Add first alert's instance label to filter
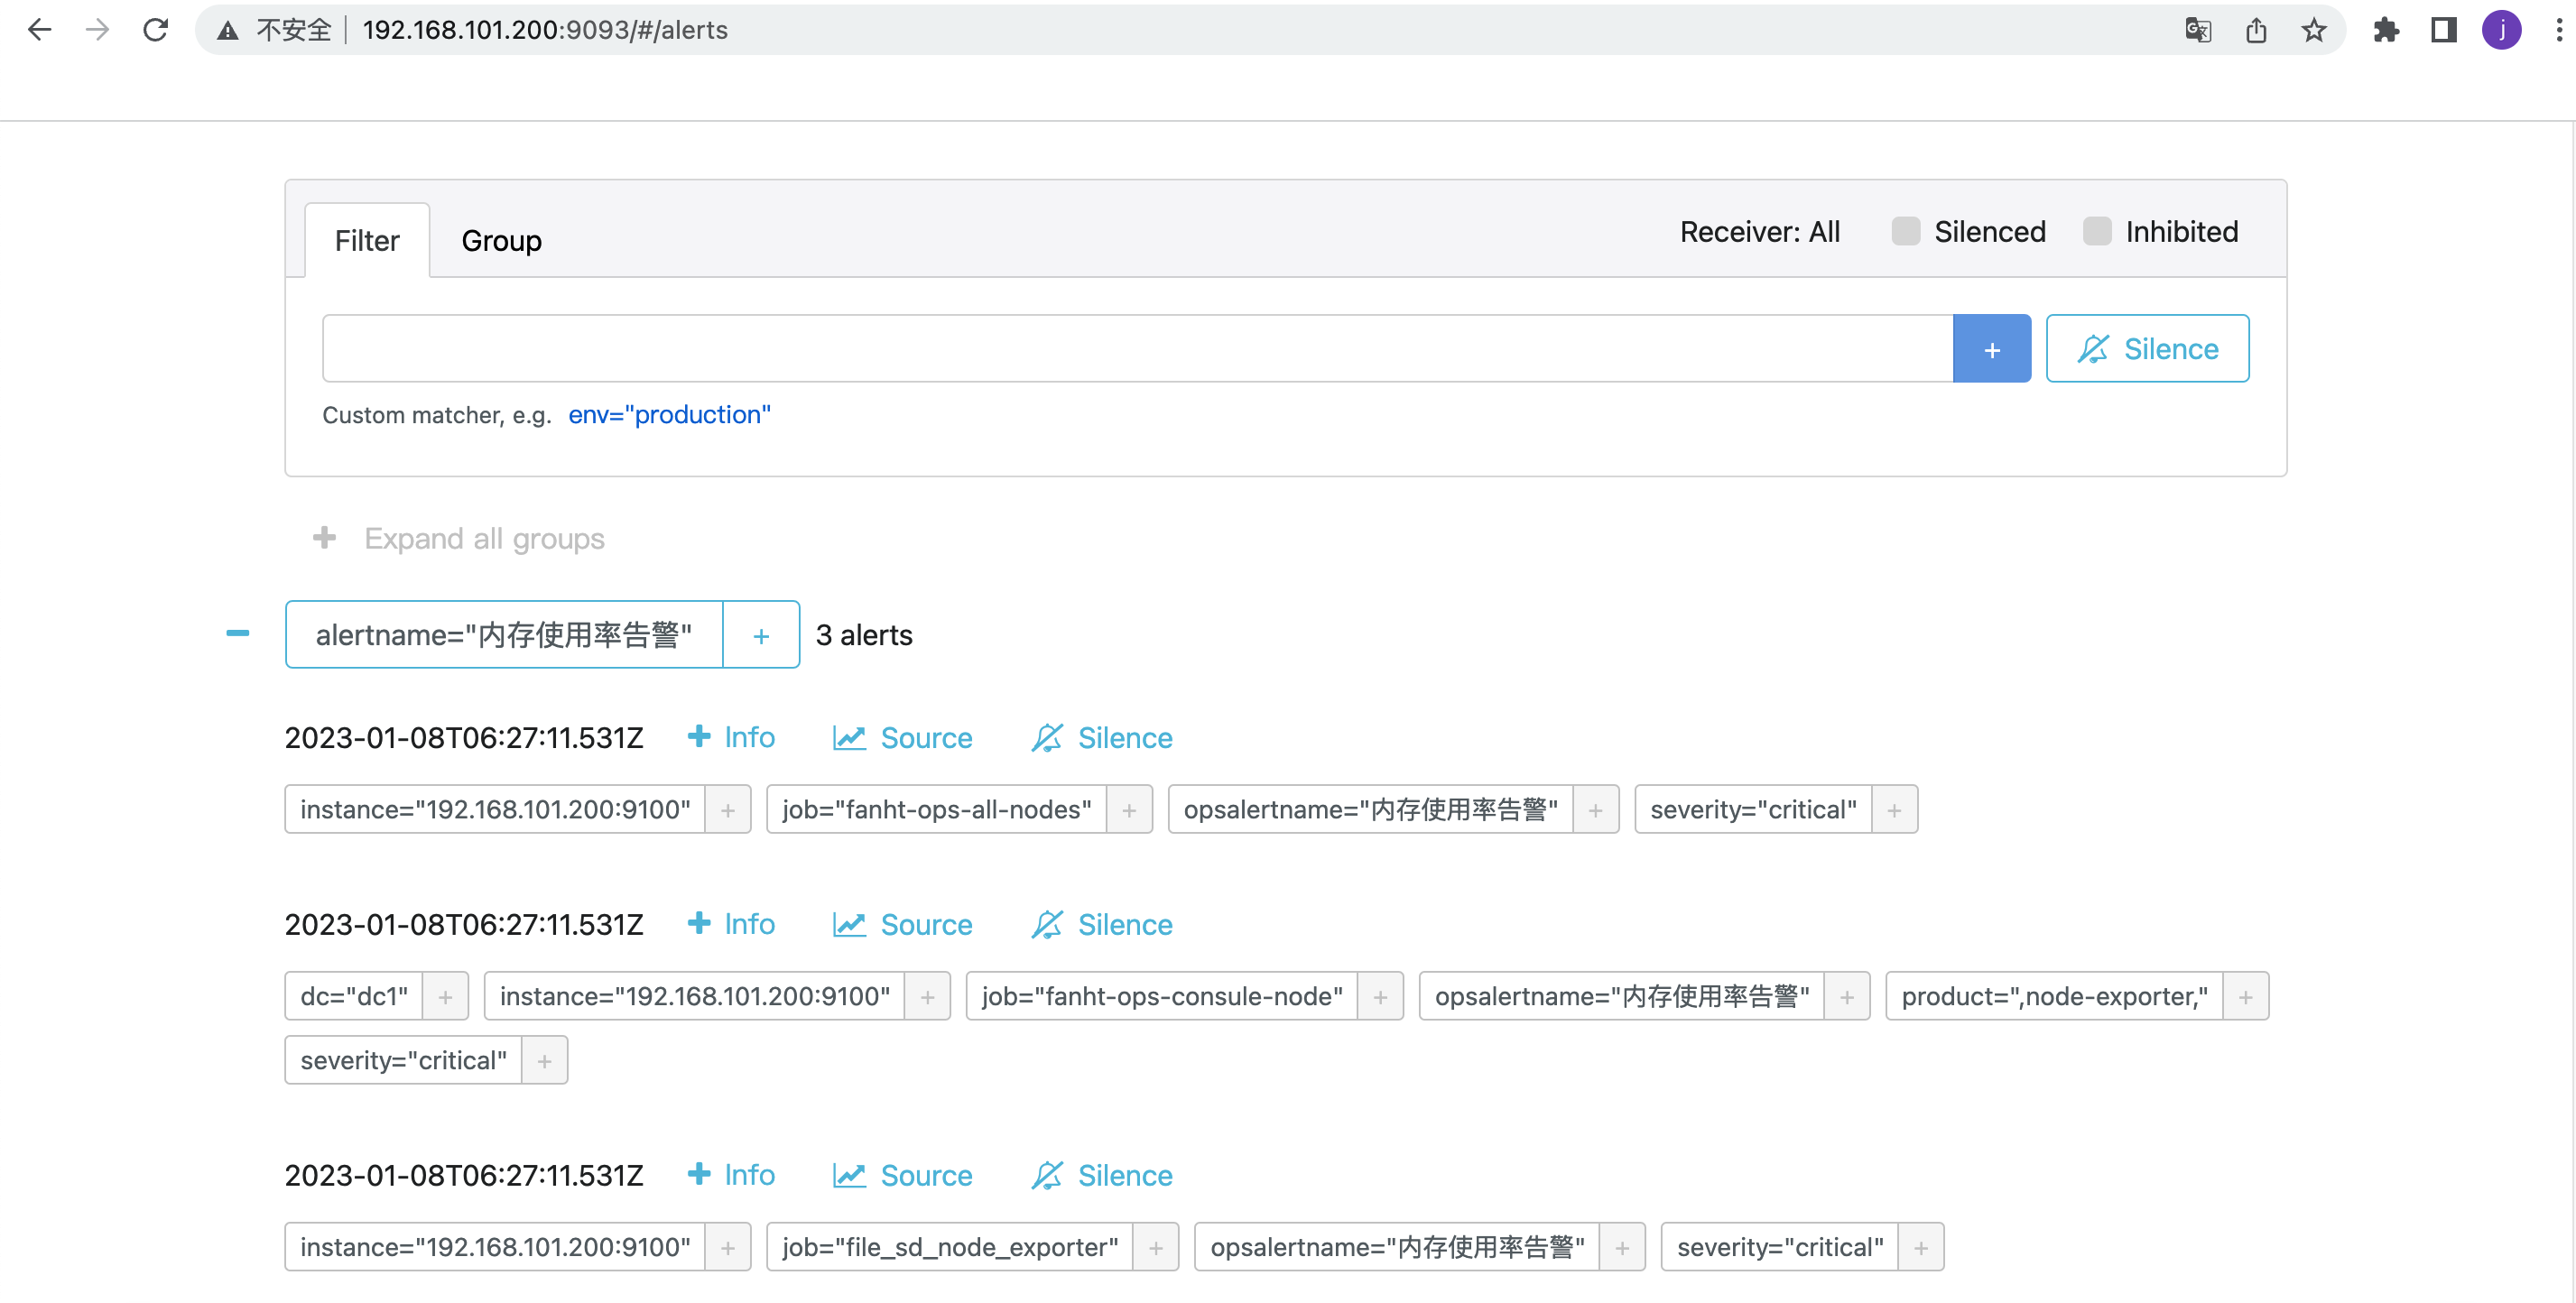This screenshot has height=1303, width=2576. (x=728, y=809)
